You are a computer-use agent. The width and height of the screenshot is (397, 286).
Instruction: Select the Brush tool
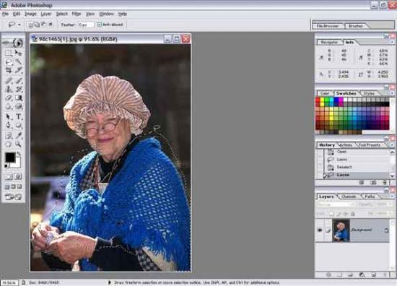pos(18,81)
